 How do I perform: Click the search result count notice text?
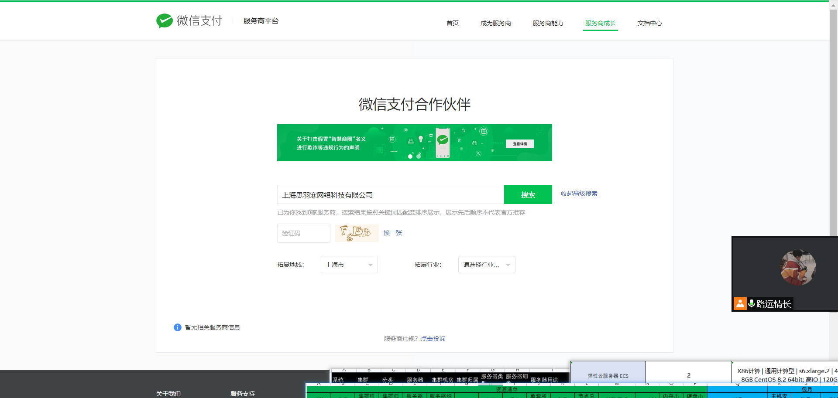(x=401, y=212)
